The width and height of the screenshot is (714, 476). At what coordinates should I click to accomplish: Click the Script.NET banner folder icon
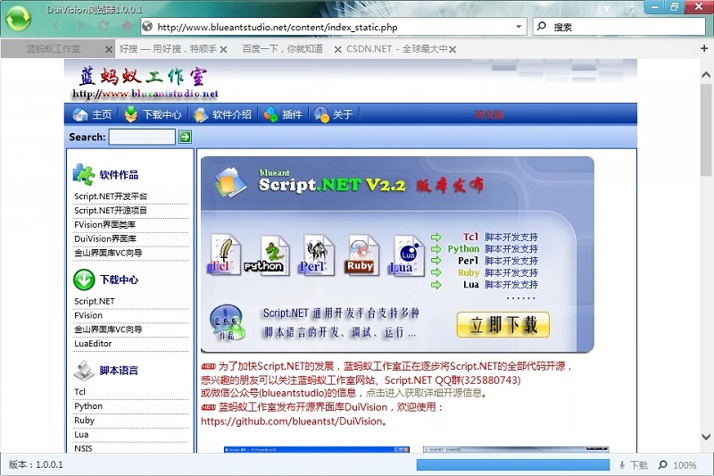231,182
